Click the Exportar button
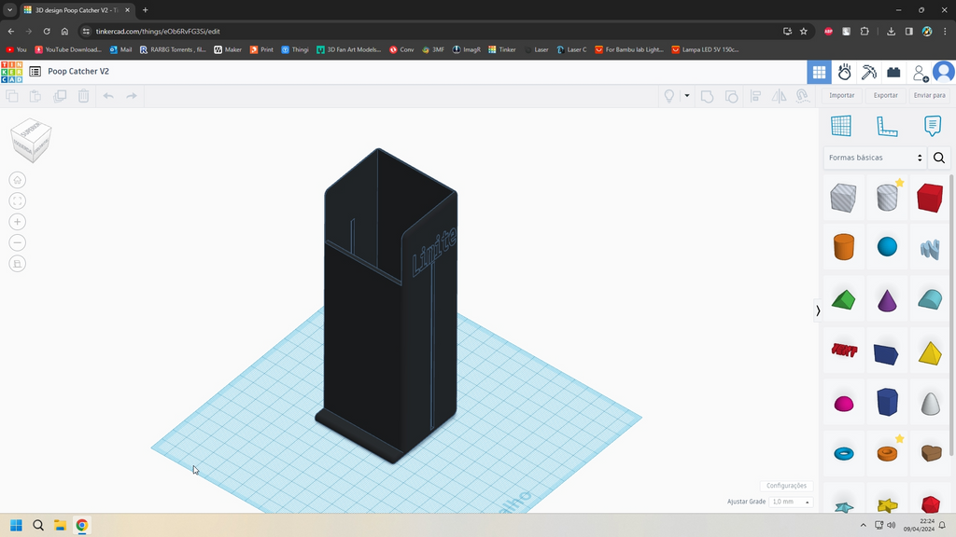Viewport: 956px width, 537px height. 885,96
